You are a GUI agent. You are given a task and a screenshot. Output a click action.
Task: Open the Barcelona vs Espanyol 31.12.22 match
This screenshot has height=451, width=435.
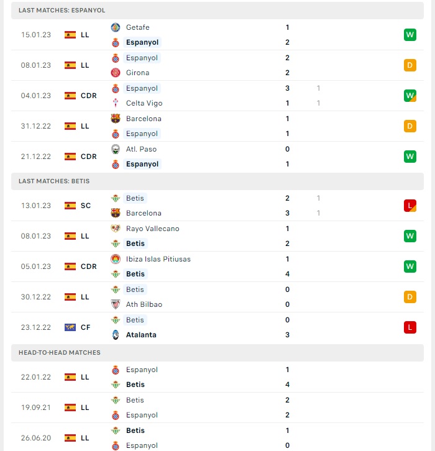coord(217,126)
